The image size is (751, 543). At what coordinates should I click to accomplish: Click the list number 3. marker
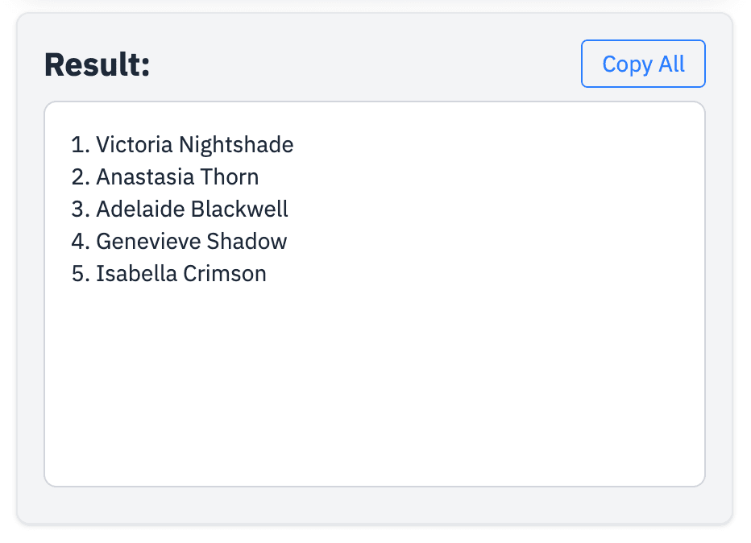click(x=81, y=209)
